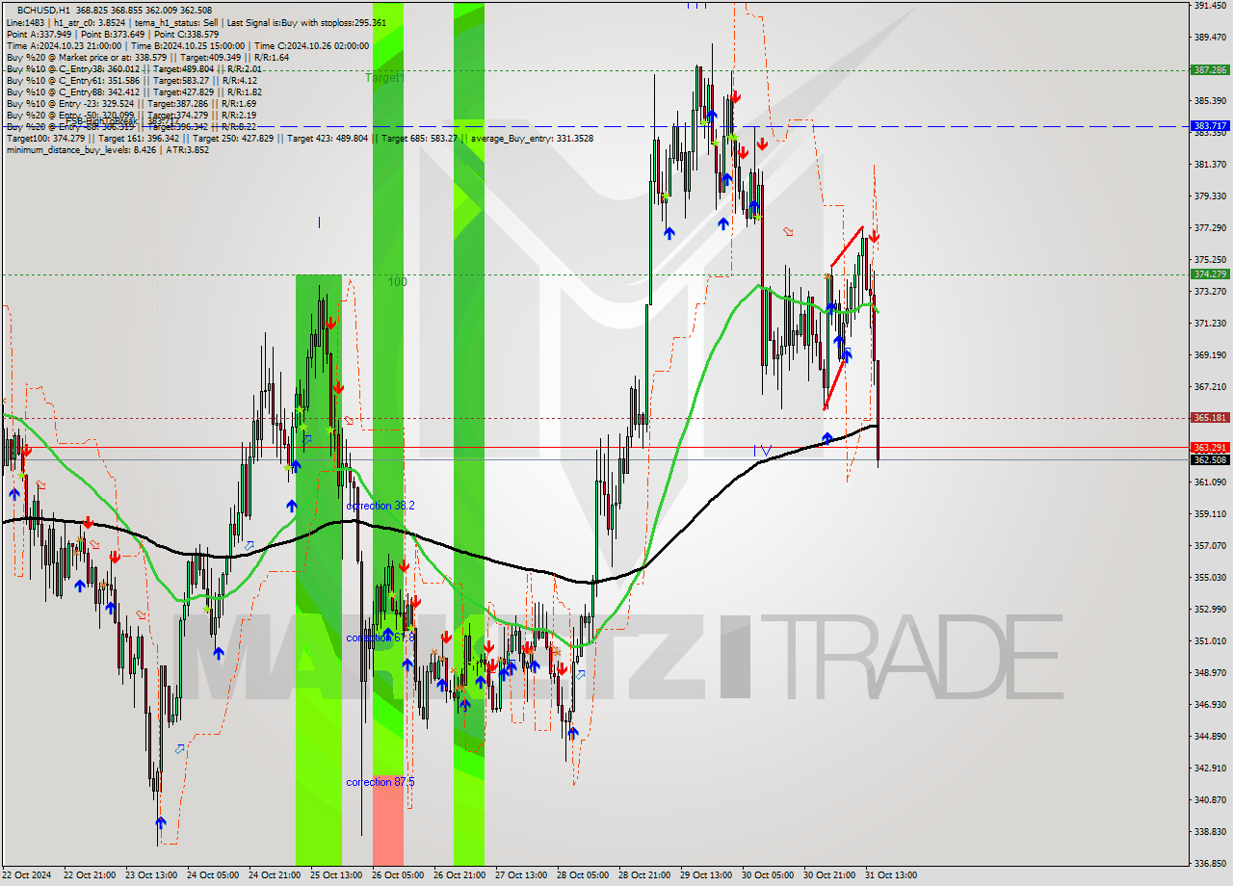1233x886 pixels.
Task: Click the current price tag 362.508
Action: pyautogui.click(x=1210, y=460)
